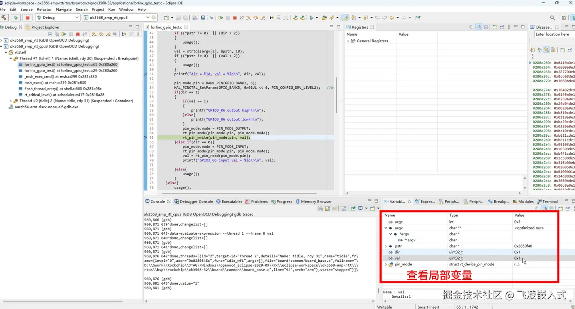Open the Navigate menu

[64, 9]
